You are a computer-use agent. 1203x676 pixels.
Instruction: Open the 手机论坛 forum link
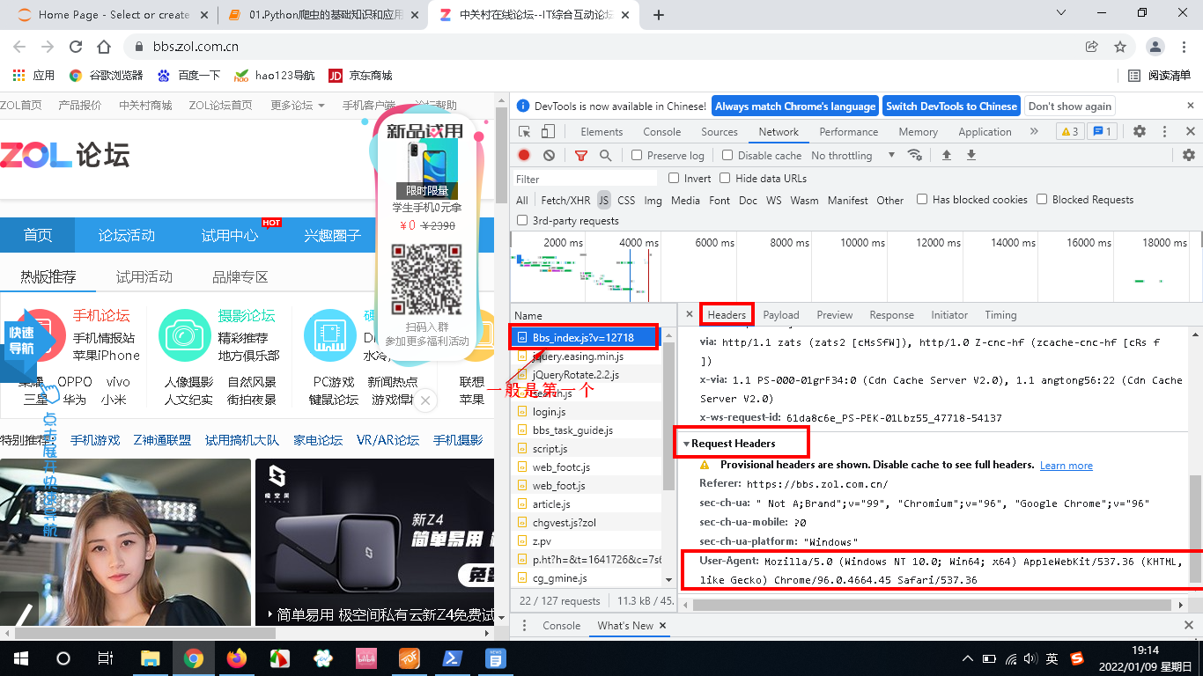(x=101, y=315)
